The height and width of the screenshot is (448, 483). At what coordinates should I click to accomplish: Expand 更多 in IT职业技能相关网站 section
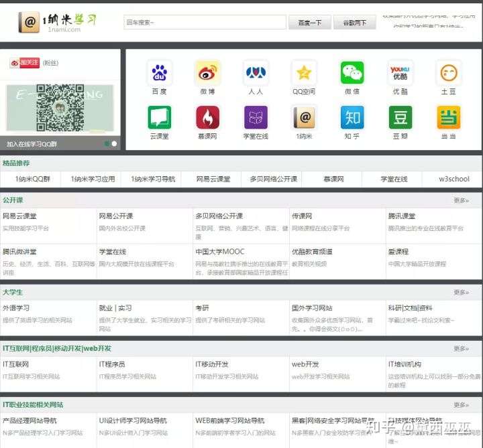[x=461, y=405]
